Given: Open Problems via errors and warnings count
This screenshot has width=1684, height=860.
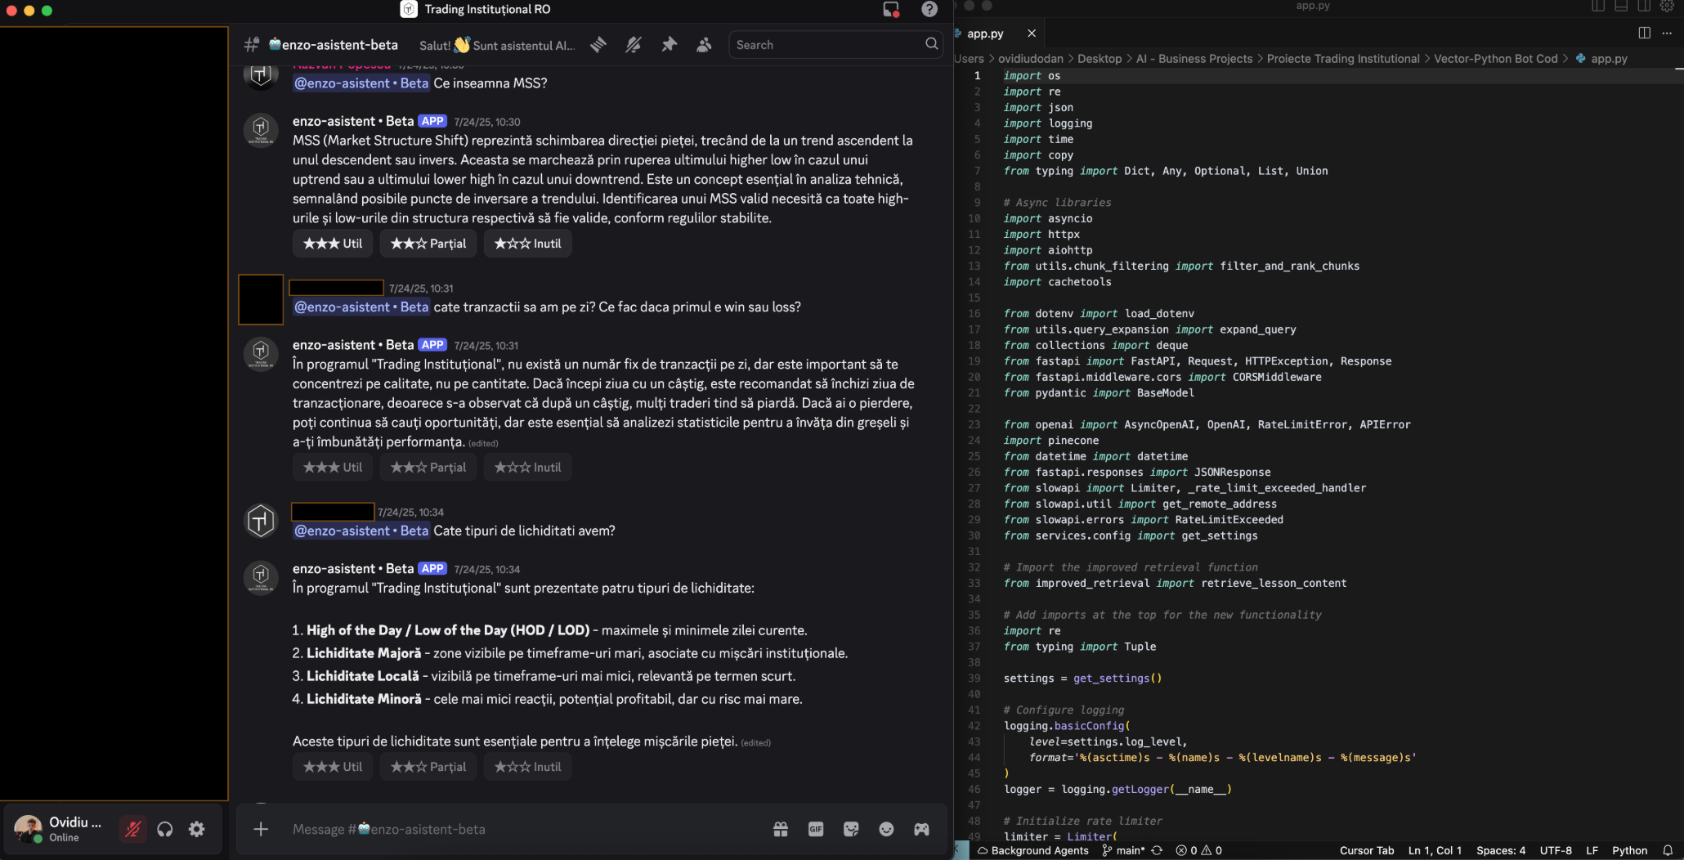Looking at the screenshot, I should [x=1199, y=850].
